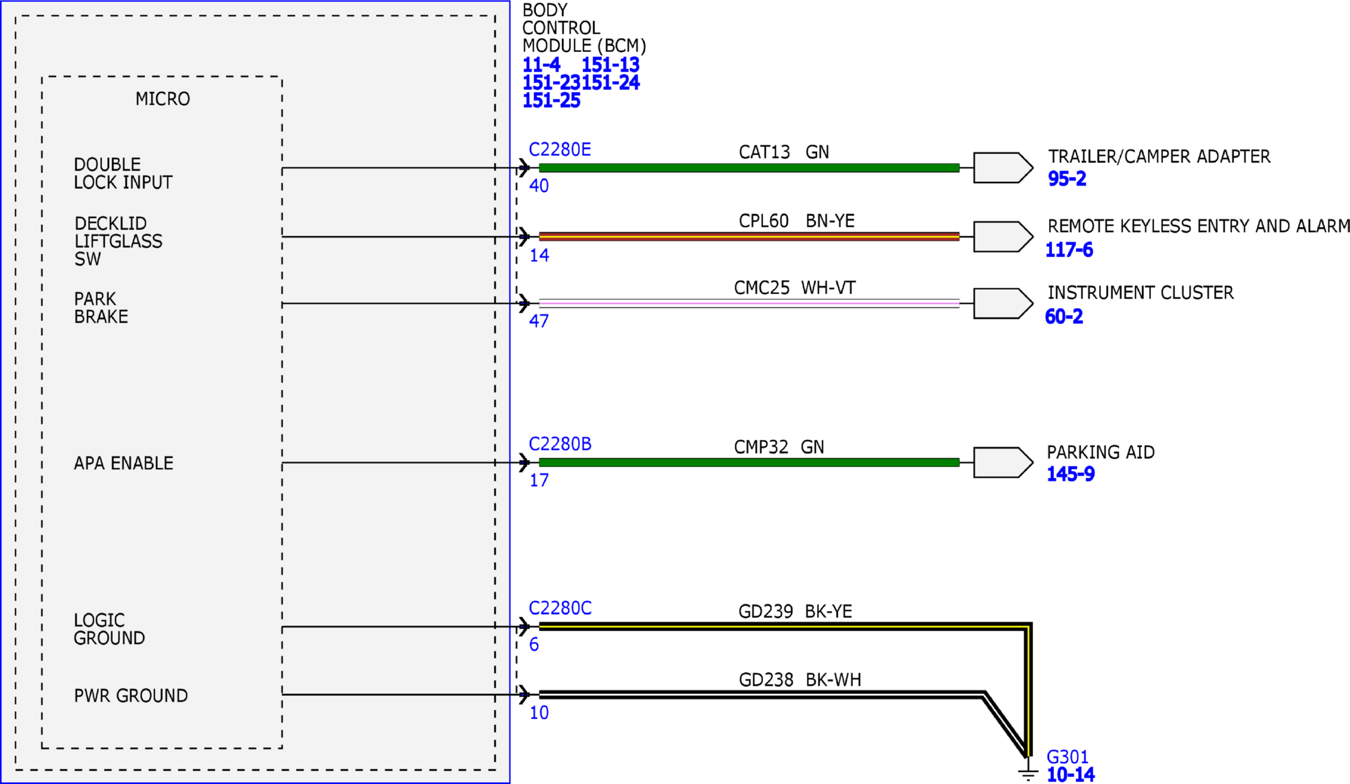Select connector label C2280E

(560, 150)
